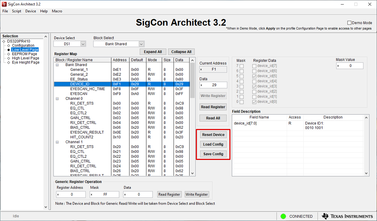
Task: Click the Mask Value input field
Action: tap(350, 66)
